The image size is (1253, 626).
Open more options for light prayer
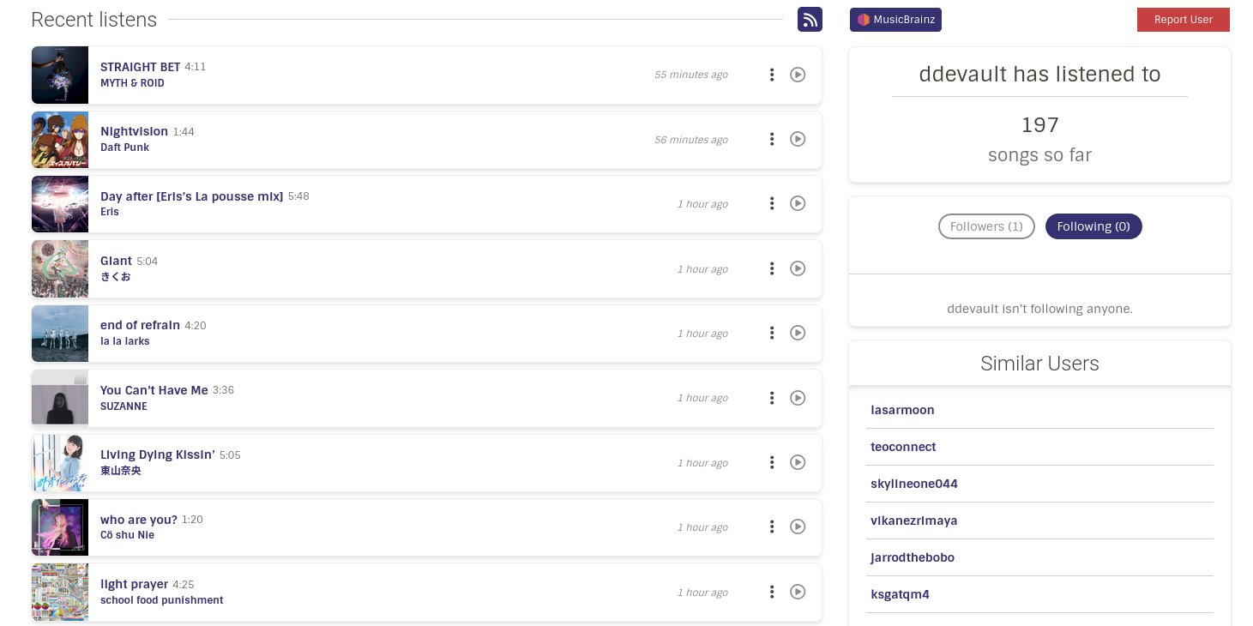772,592
